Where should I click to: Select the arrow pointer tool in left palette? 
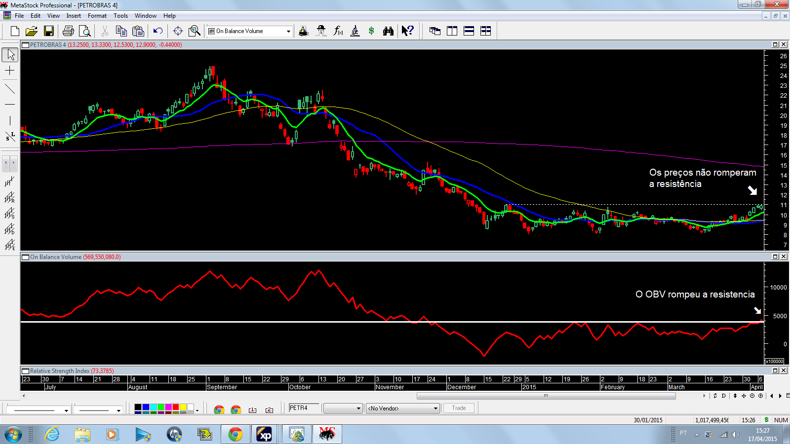click(10, 54)
